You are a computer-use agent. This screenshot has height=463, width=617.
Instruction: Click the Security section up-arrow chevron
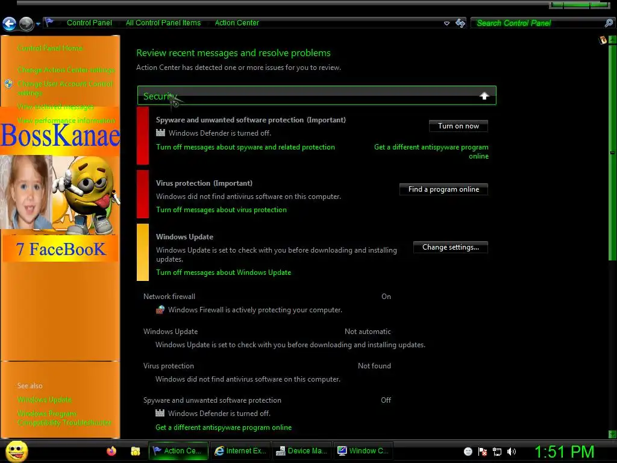[x=484, y=96]
